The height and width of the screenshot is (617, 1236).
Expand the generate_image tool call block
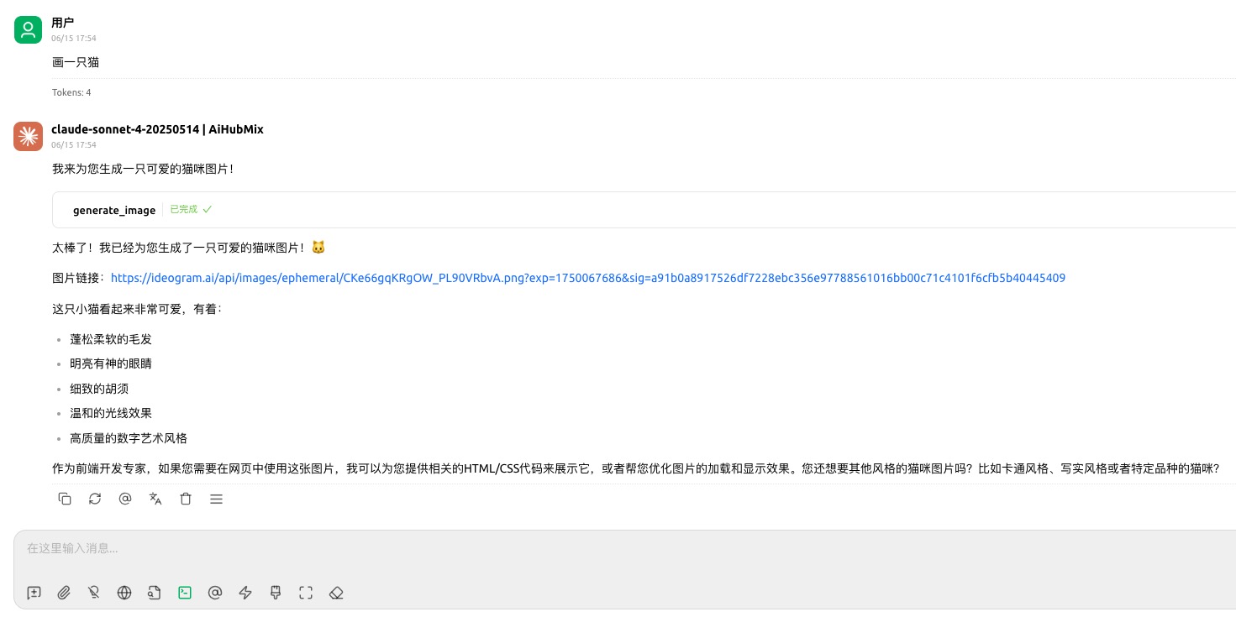tap(114, 210)
